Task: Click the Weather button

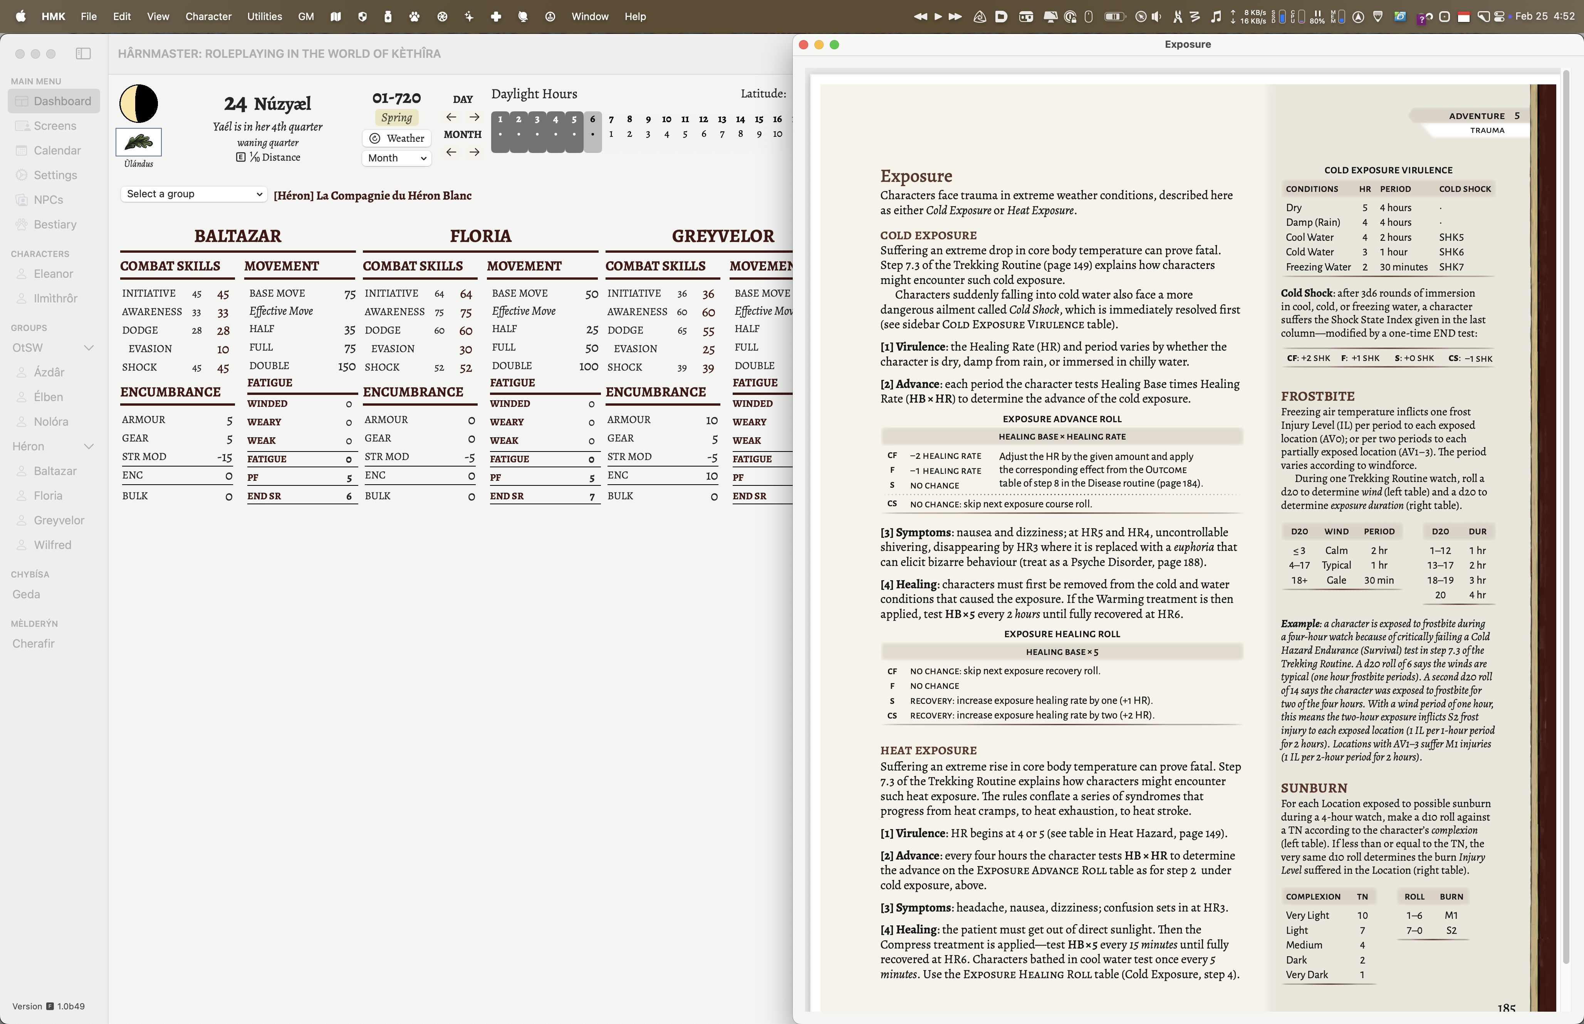Action: [x=397, y=138]
